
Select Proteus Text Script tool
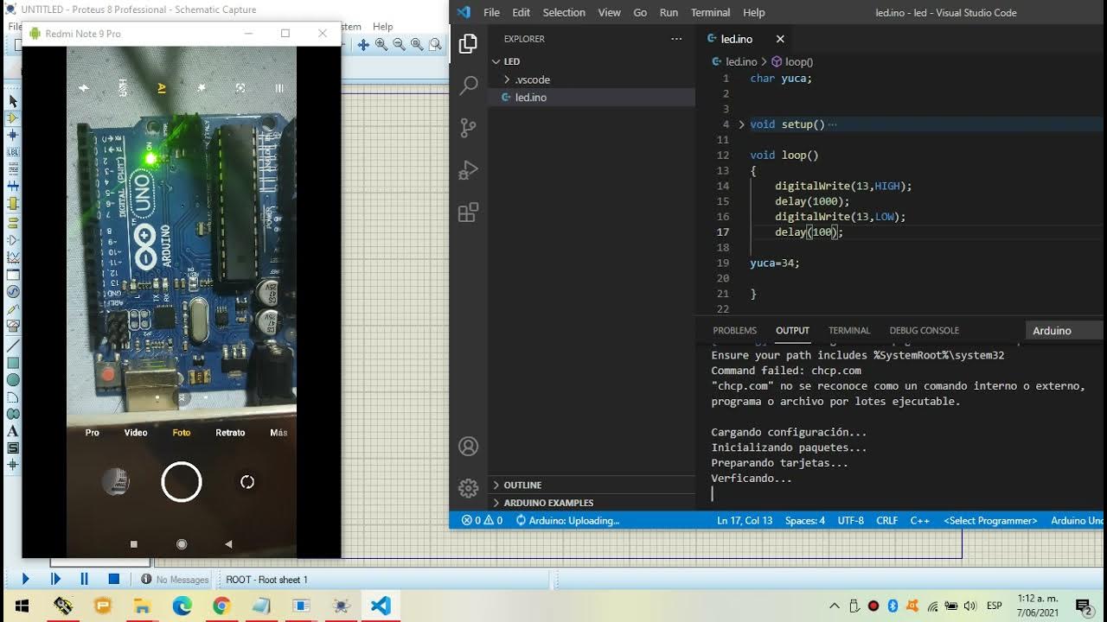click(13, 169)
